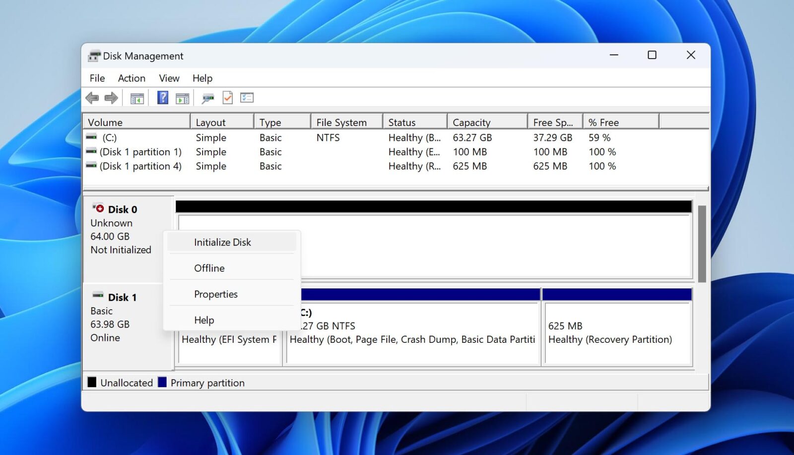Viewport: 794px width, 455px height.
Task: Click the black Unallocated legend swatch
Action: point(92,382)
